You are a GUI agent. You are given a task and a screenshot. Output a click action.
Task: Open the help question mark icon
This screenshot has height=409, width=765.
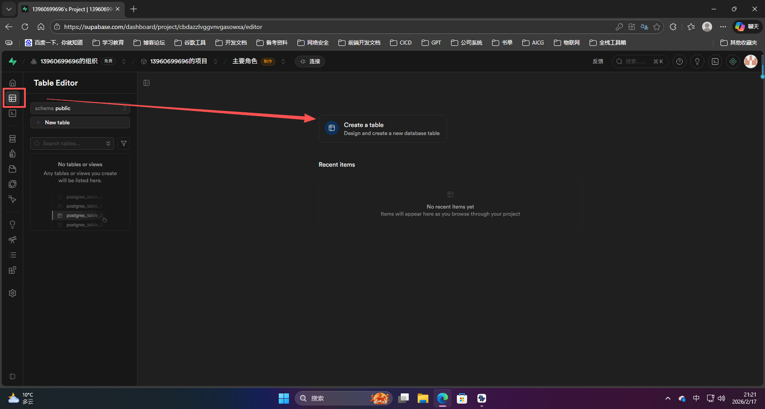680,61
